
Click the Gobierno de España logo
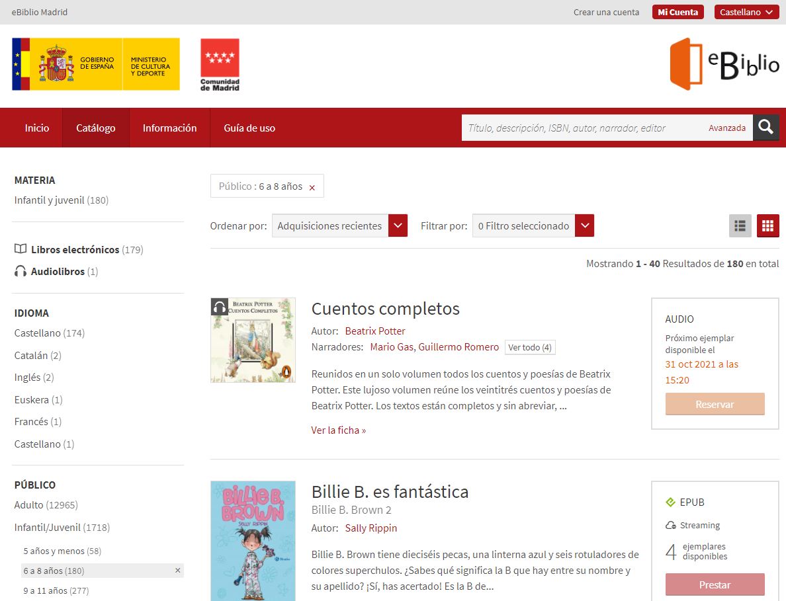click(x=96, y=64)
